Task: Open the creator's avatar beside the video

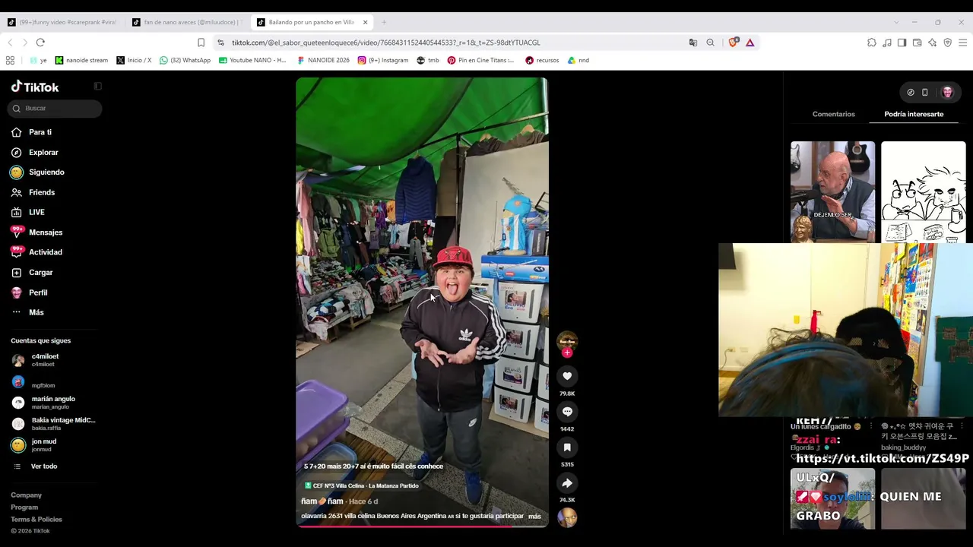Action: 567,340
